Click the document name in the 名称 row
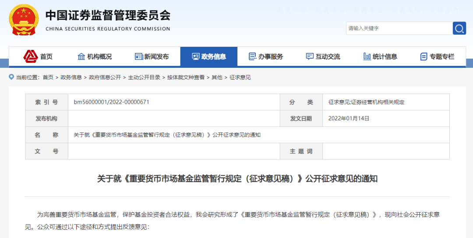 (167, 135)
